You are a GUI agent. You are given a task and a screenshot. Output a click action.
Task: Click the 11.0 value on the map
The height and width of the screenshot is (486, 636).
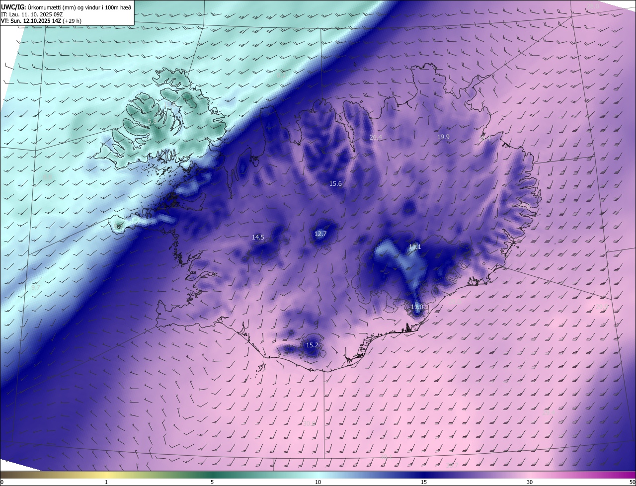(417, 307)
